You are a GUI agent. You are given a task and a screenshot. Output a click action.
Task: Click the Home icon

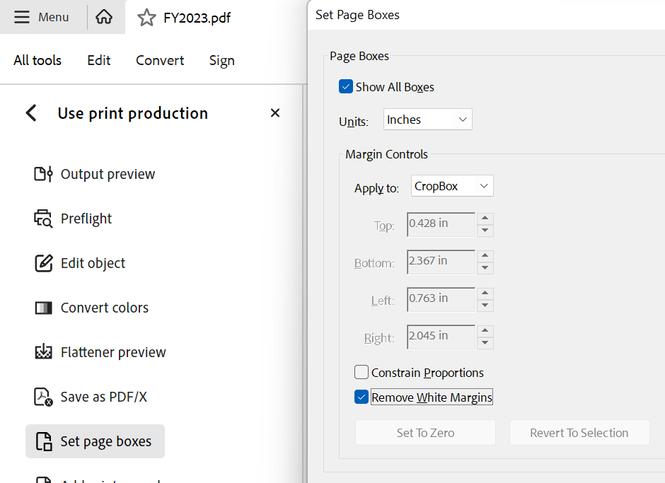pos(104,17)
